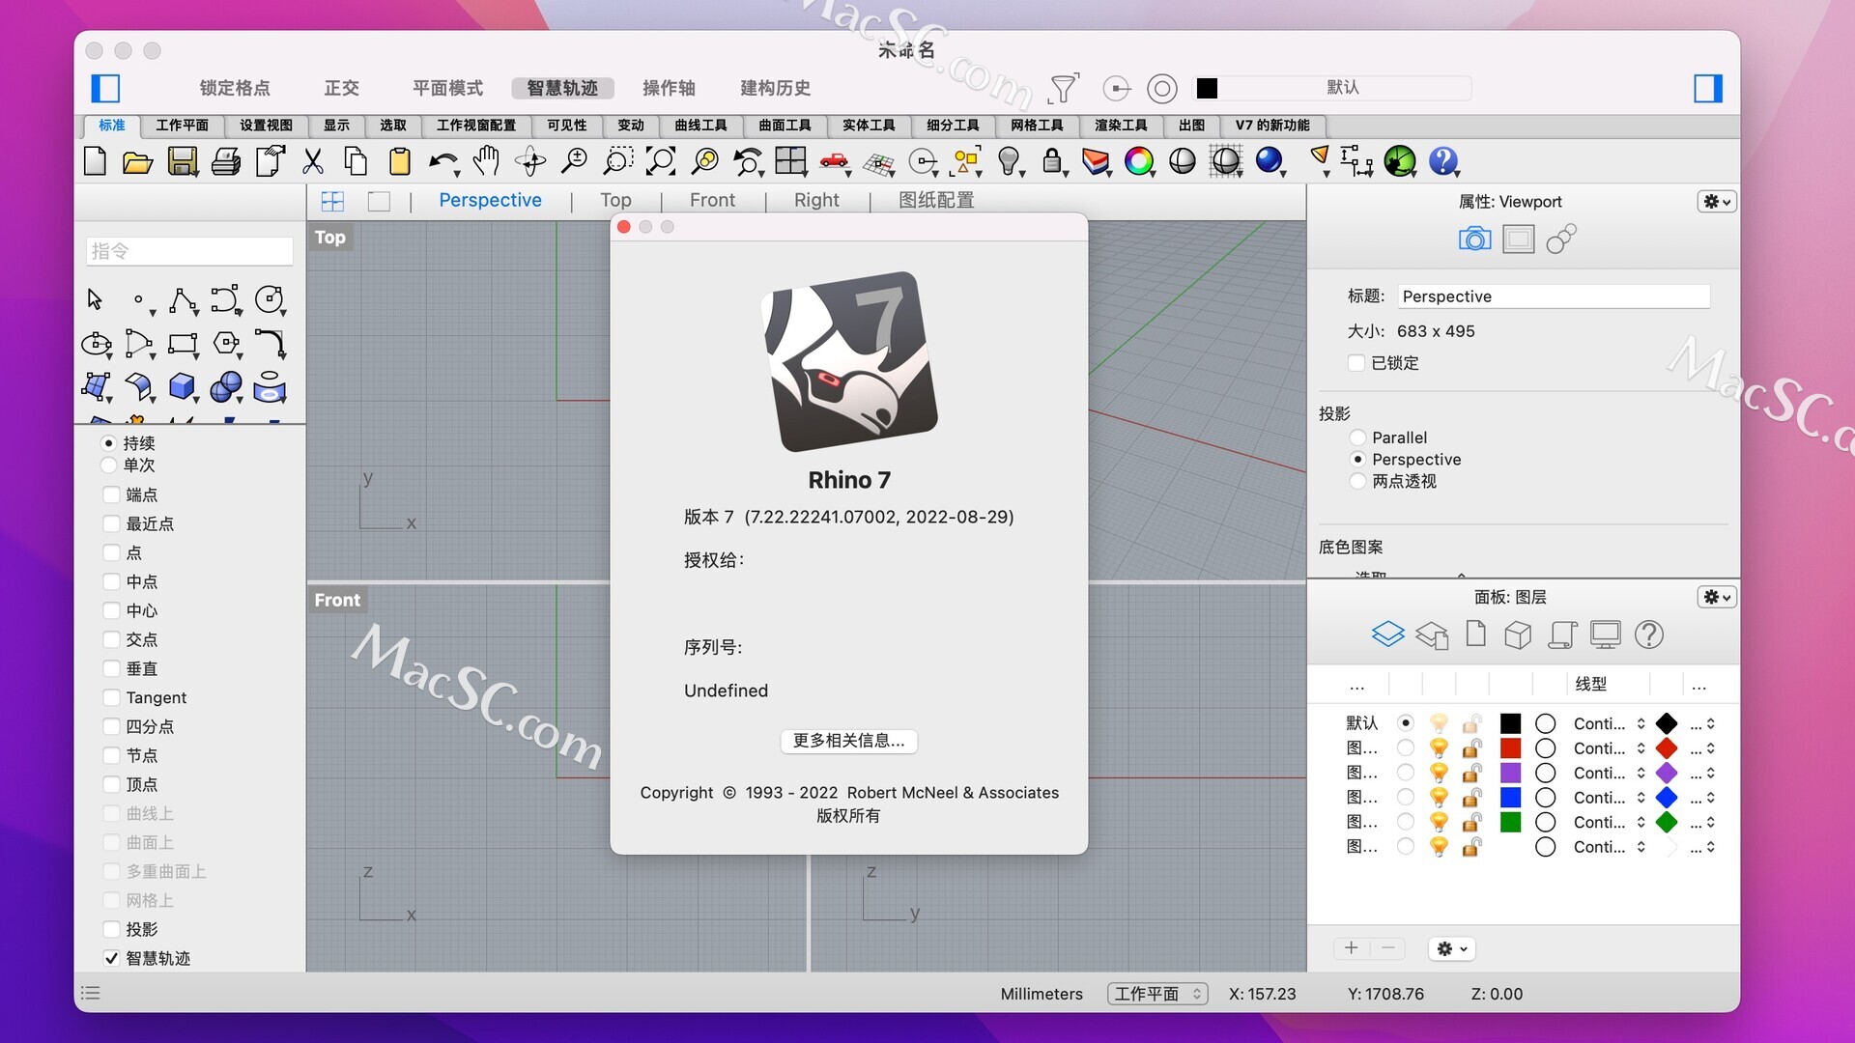Screen dimensions: 1855x1043
Task: Open the 曲线工具 toolbar tab
Action: click(700, 126)
